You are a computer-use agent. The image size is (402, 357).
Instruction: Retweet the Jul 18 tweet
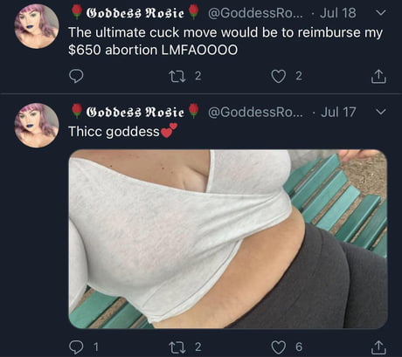(177, 76)
